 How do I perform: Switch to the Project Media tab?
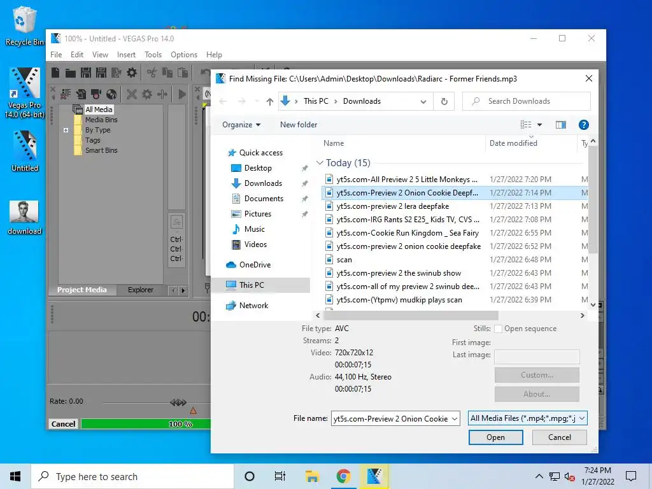82,290
